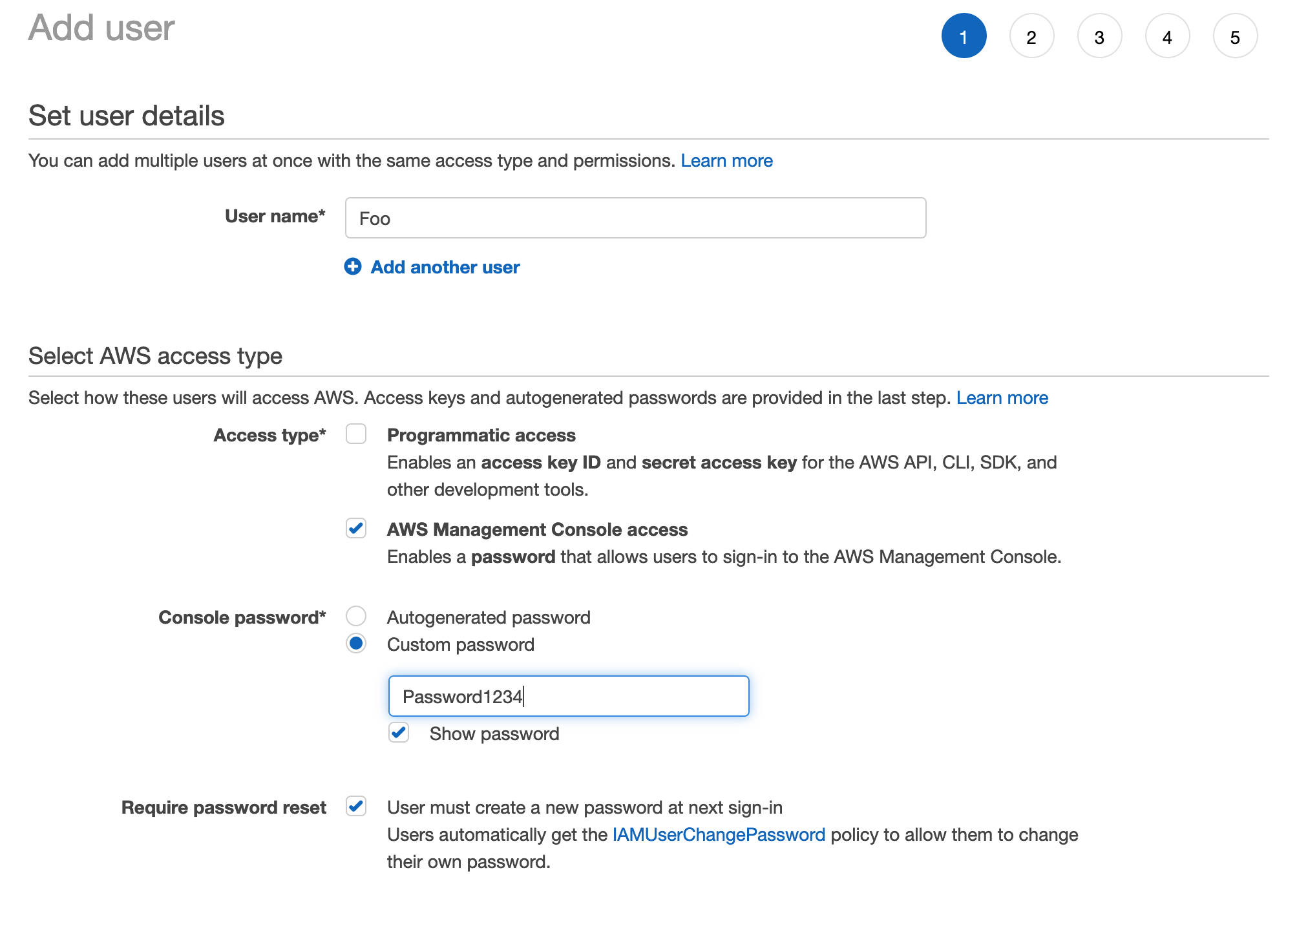Image resolution: width=1308 pixels, height=941 pixels.
Task: Click the custom password input field
Action: pyautogui.click(x=569, y=696)
